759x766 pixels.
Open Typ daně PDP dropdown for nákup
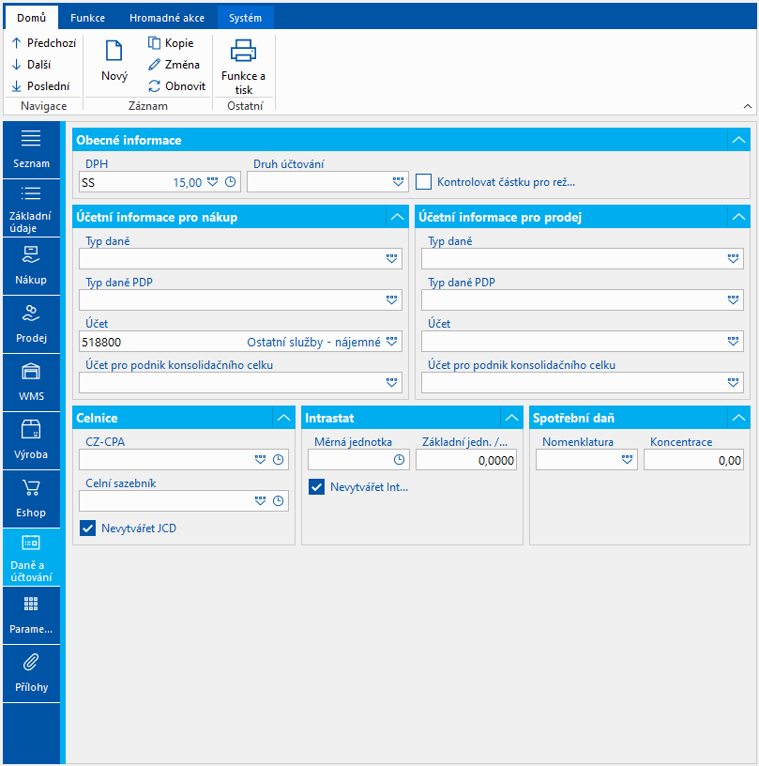[x=391, y=300]
